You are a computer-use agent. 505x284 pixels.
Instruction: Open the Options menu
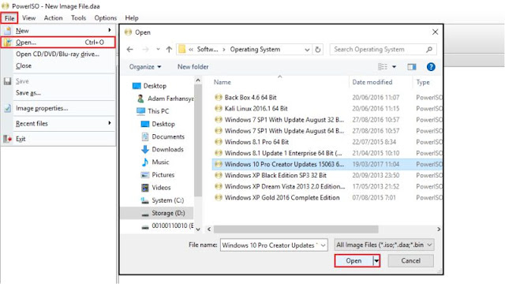(105, 18)
